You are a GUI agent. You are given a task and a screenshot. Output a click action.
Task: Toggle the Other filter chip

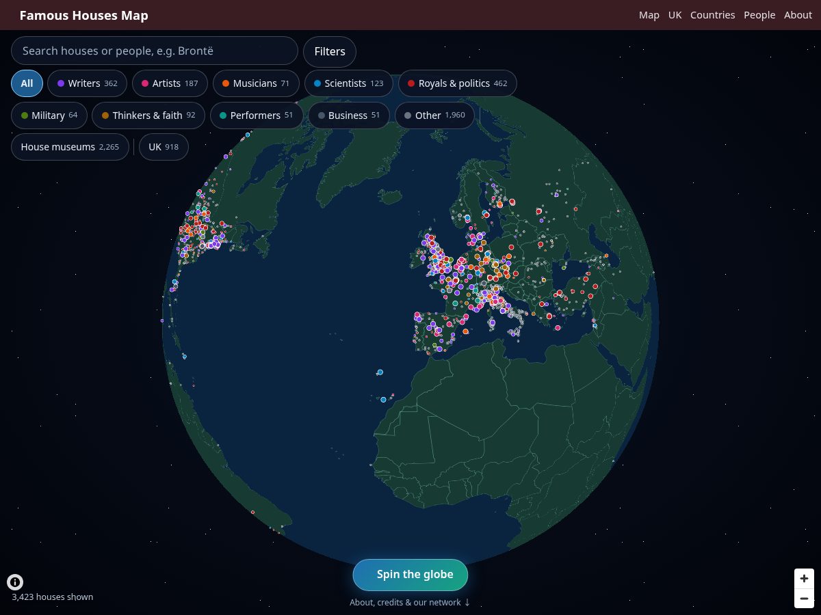click(434, 115)
